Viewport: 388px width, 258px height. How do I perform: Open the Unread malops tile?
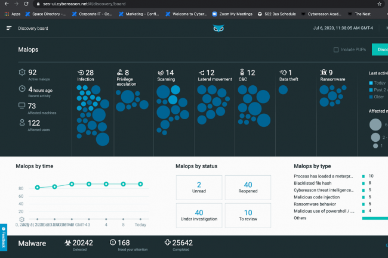tap(199, 187)
